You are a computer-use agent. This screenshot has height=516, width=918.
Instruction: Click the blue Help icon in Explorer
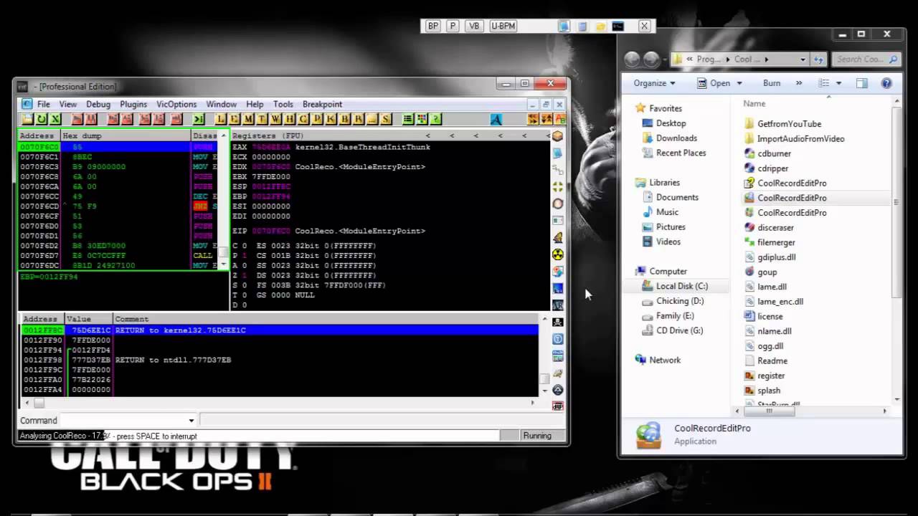click(886, 83)
